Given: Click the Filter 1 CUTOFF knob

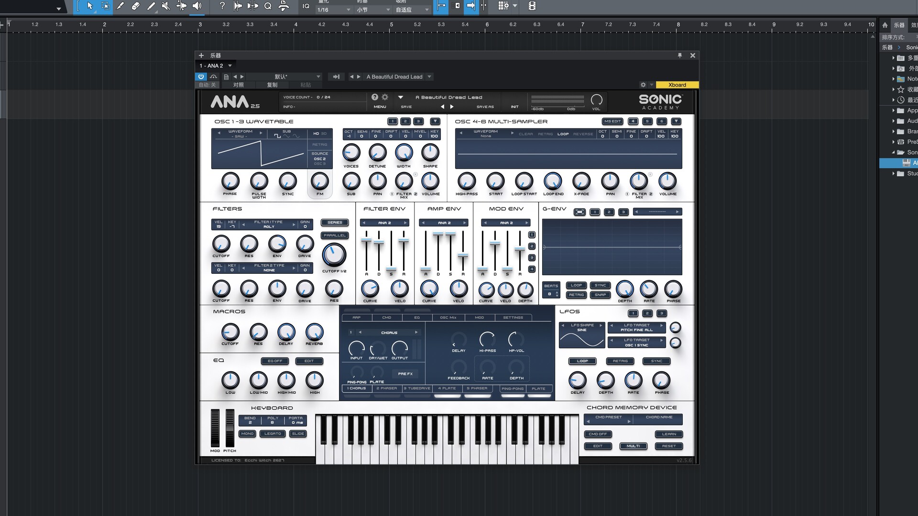Looking at the screenshot, I should 221,244.
